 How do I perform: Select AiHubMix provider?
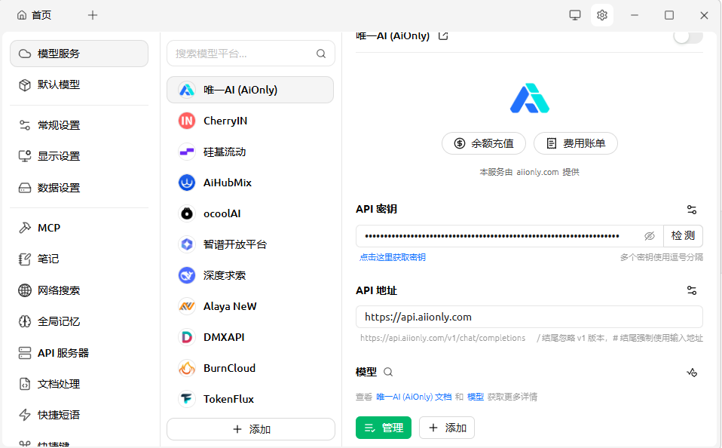(250, 183)
